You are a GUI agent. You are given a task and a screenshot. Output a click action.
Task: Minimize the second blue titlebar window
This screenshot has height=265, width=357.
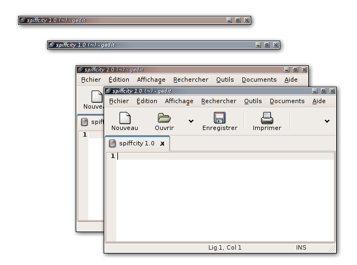[258, 45]
